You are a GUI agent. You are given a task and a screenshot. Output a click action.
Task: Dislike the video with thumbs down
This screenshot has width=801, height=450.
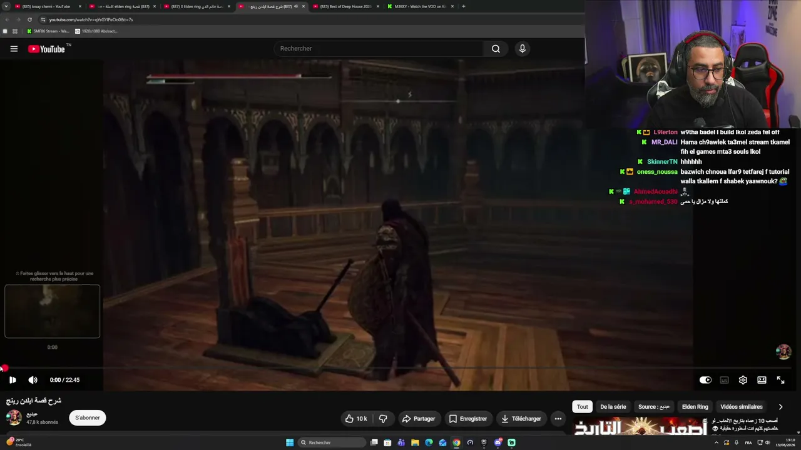click(x=383, y=419)
